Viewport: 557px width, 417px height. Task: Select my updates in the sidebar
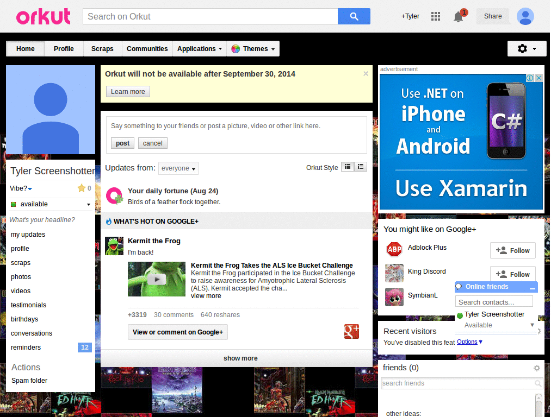(28, 235)
